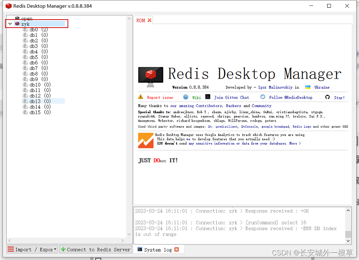Click system log scroll up arrow
The height and width of the screenshot is (260, 359).
point(348,210)
